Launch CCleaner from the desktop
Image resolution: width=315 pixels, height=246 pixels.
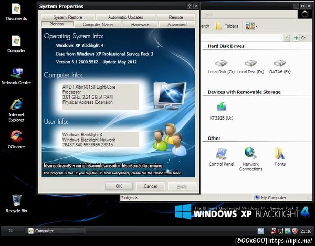(16, 140)
